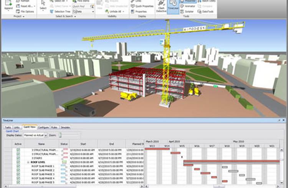This screenshot has width=288, height=188.
Task: Collapse the ROOF LEVEL task group
Action: pos(28,162)
